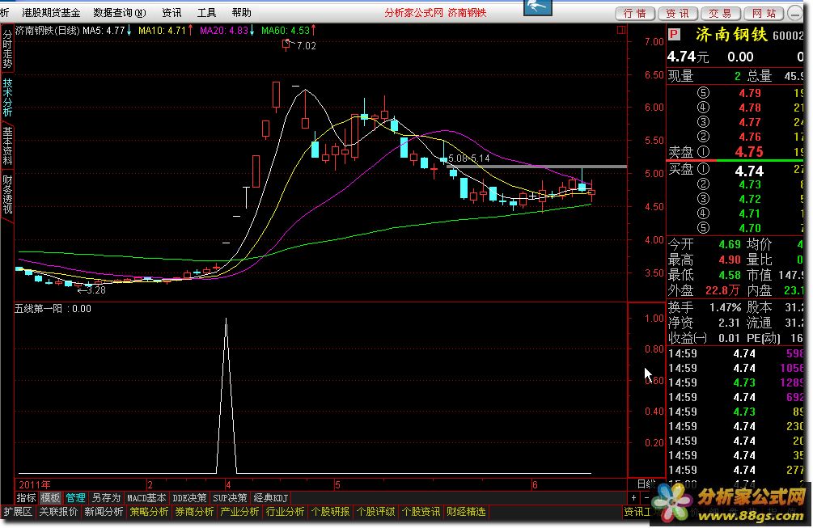This screenshot has width=813, height=528.
Task: Click the 济南钢铁 stock name in quote panel
Action: pos(731,35)
